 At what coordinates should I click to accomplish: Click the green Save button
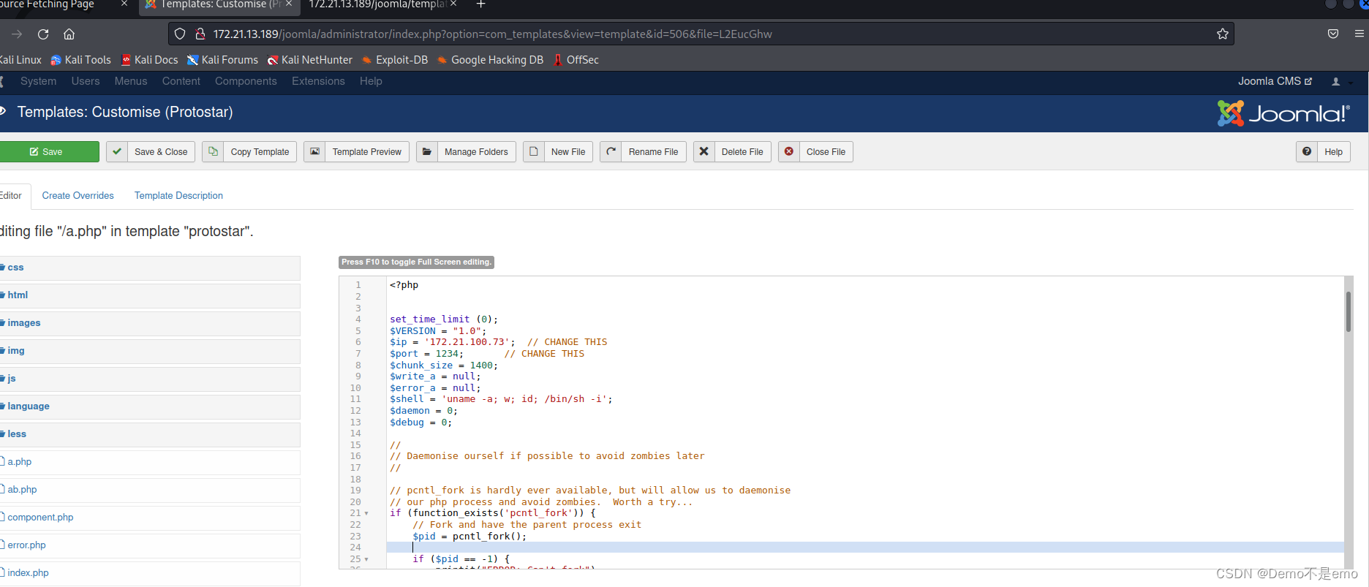pos(48,151)
